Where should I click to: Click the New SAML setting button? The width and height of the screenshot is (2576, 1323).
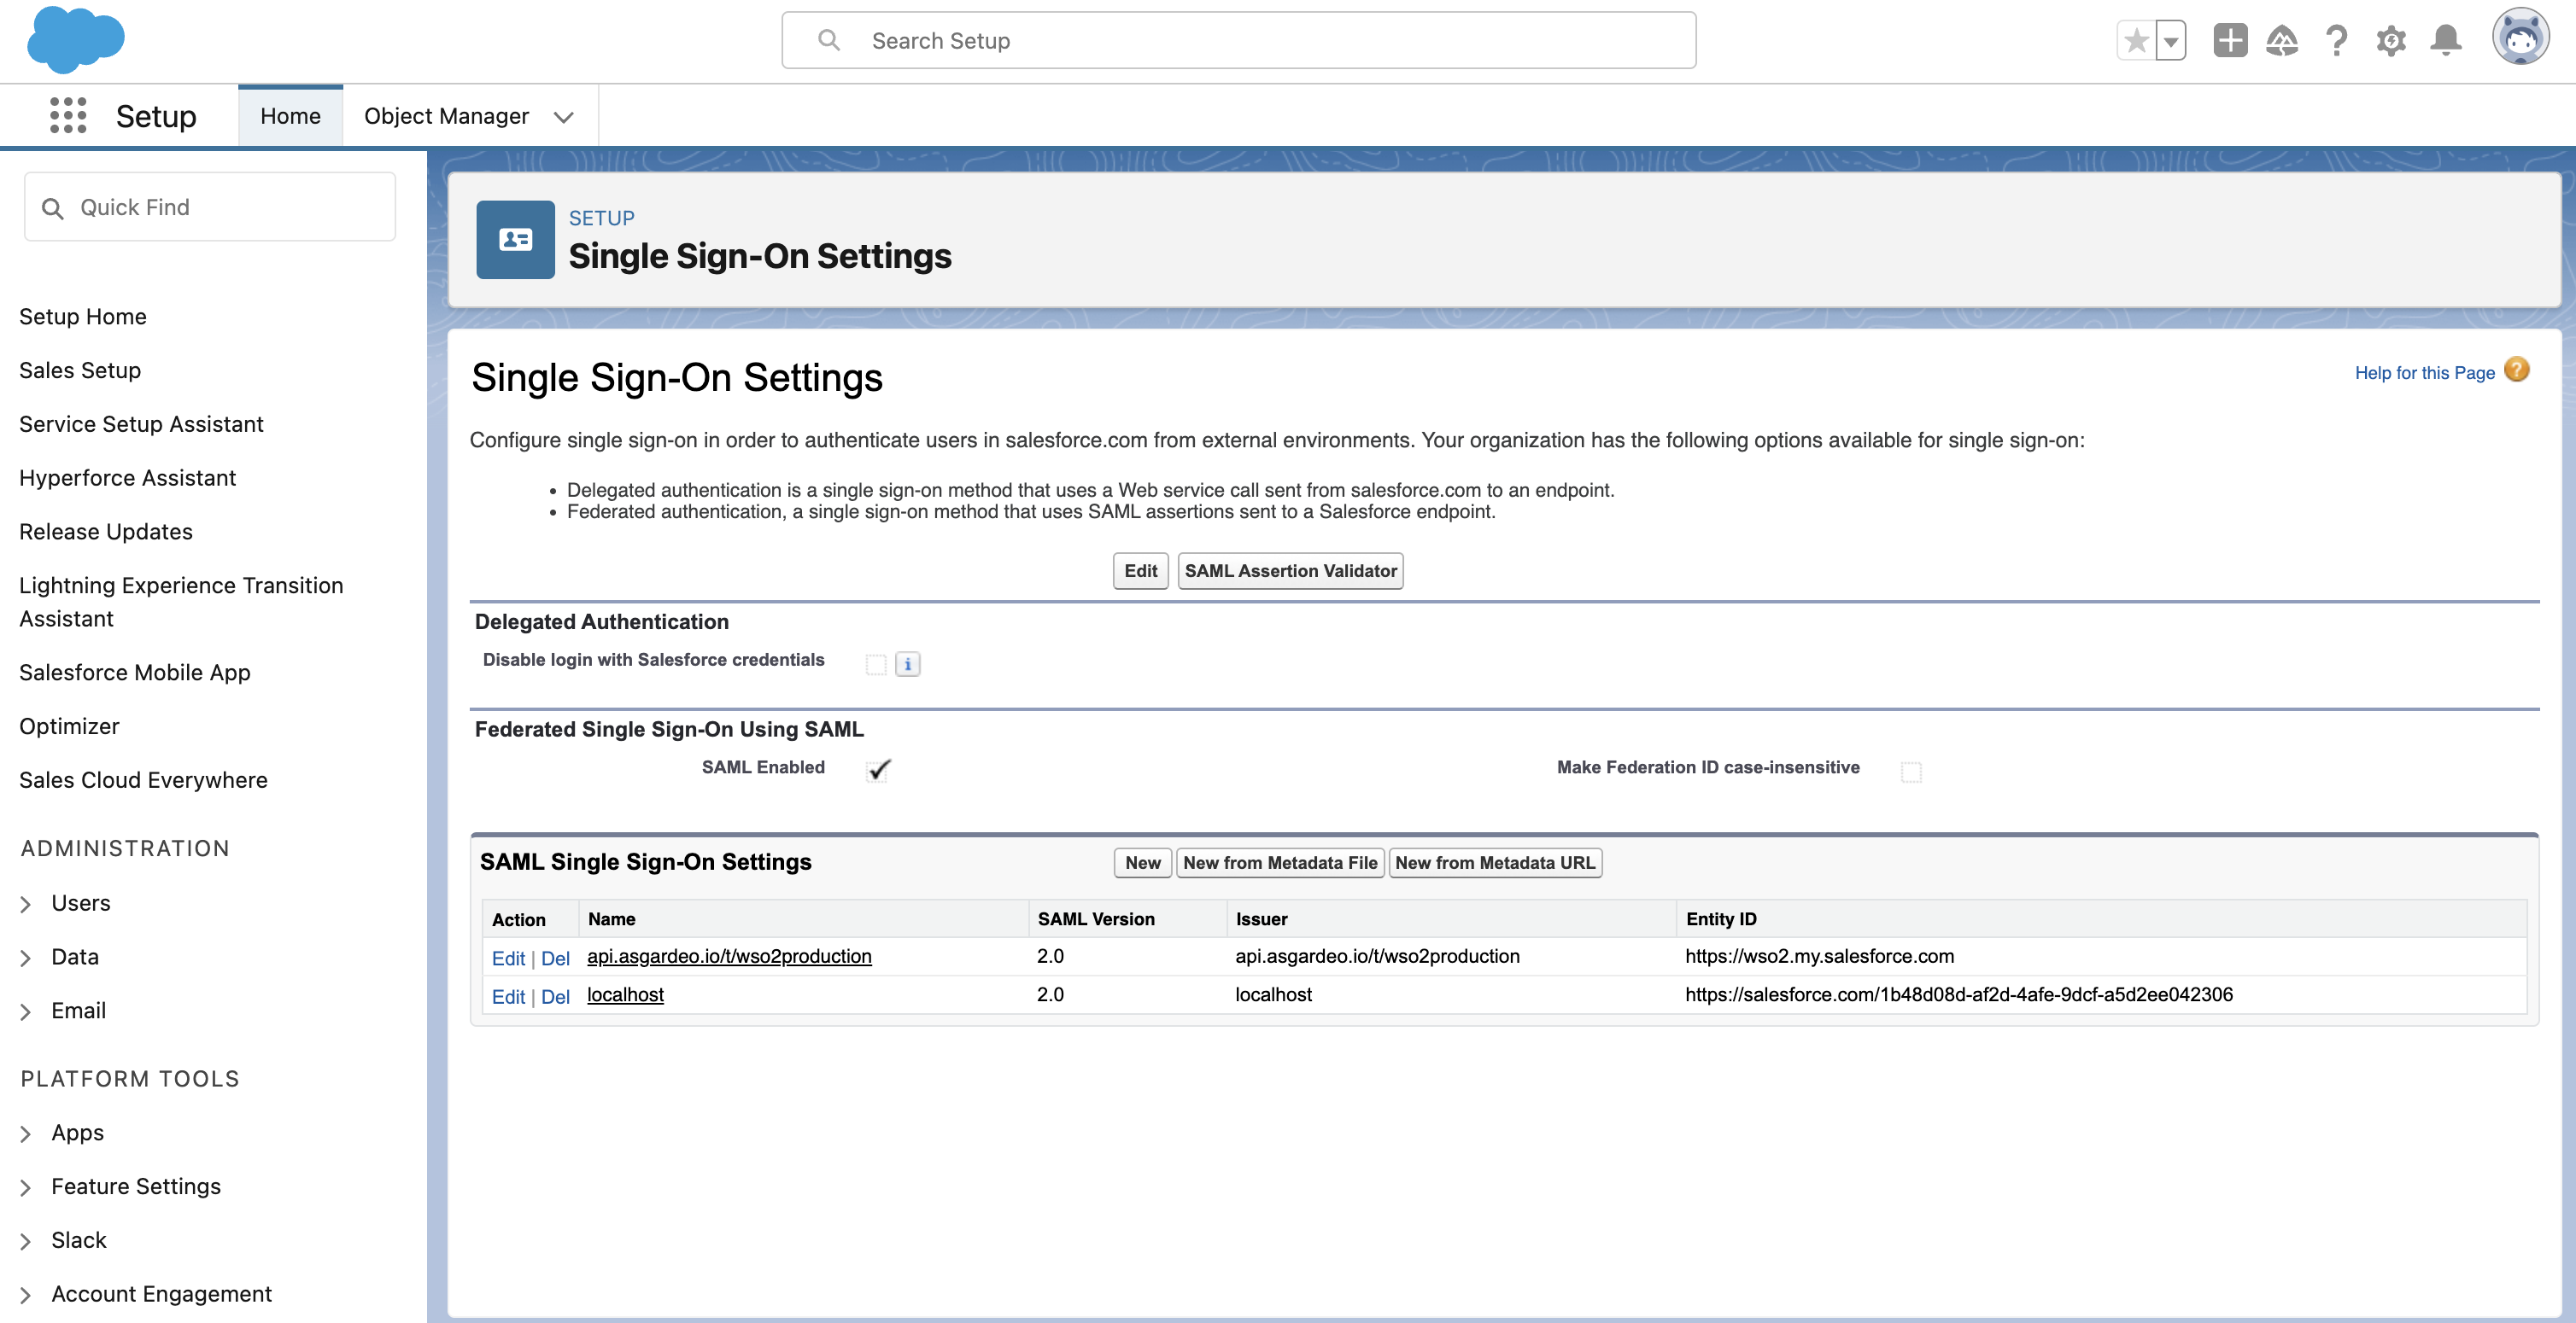coord(1142,862)
